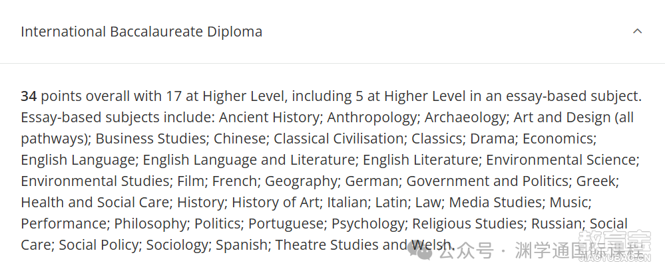Collapse section using the up chevron arrow
The width and height of the screenshot is (665, 277).
click(638, 31)
